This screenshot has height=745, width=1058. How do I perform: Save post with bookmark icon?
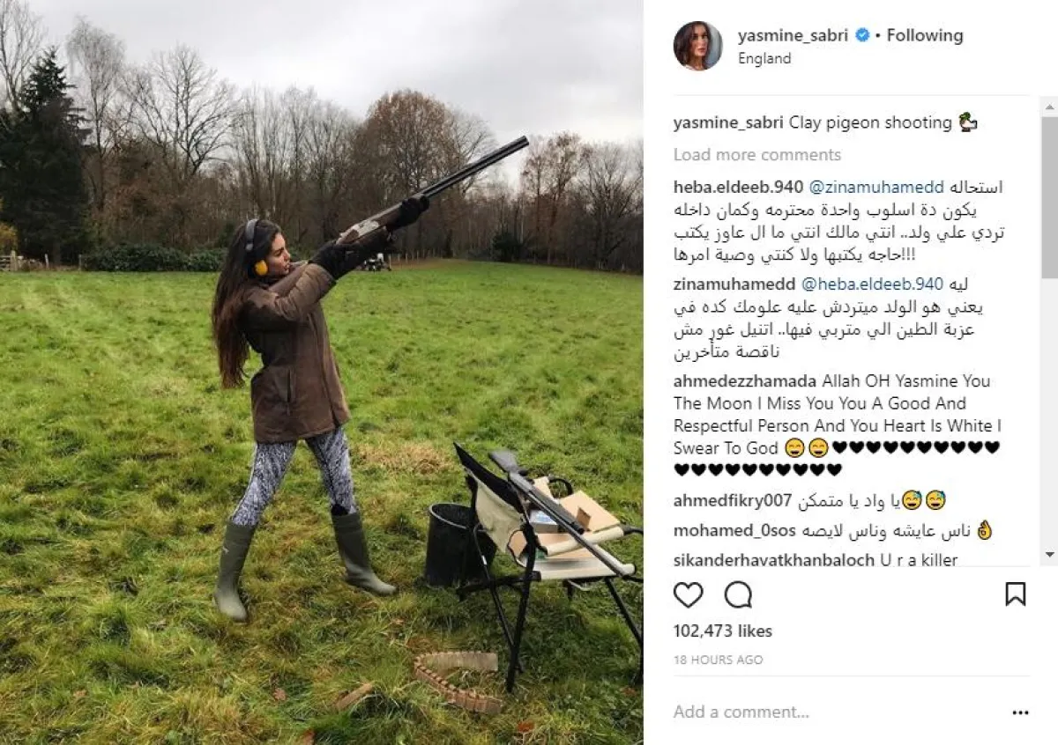pos(1016,594)
